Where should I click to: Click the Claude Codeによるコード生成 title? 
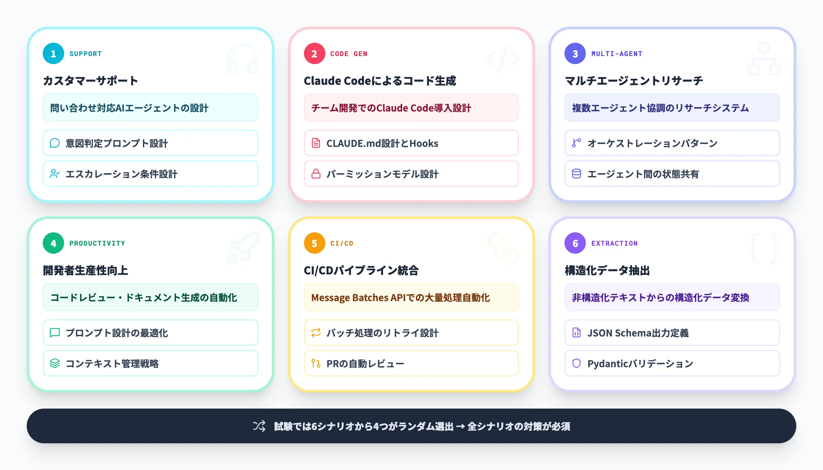point(380,81)
